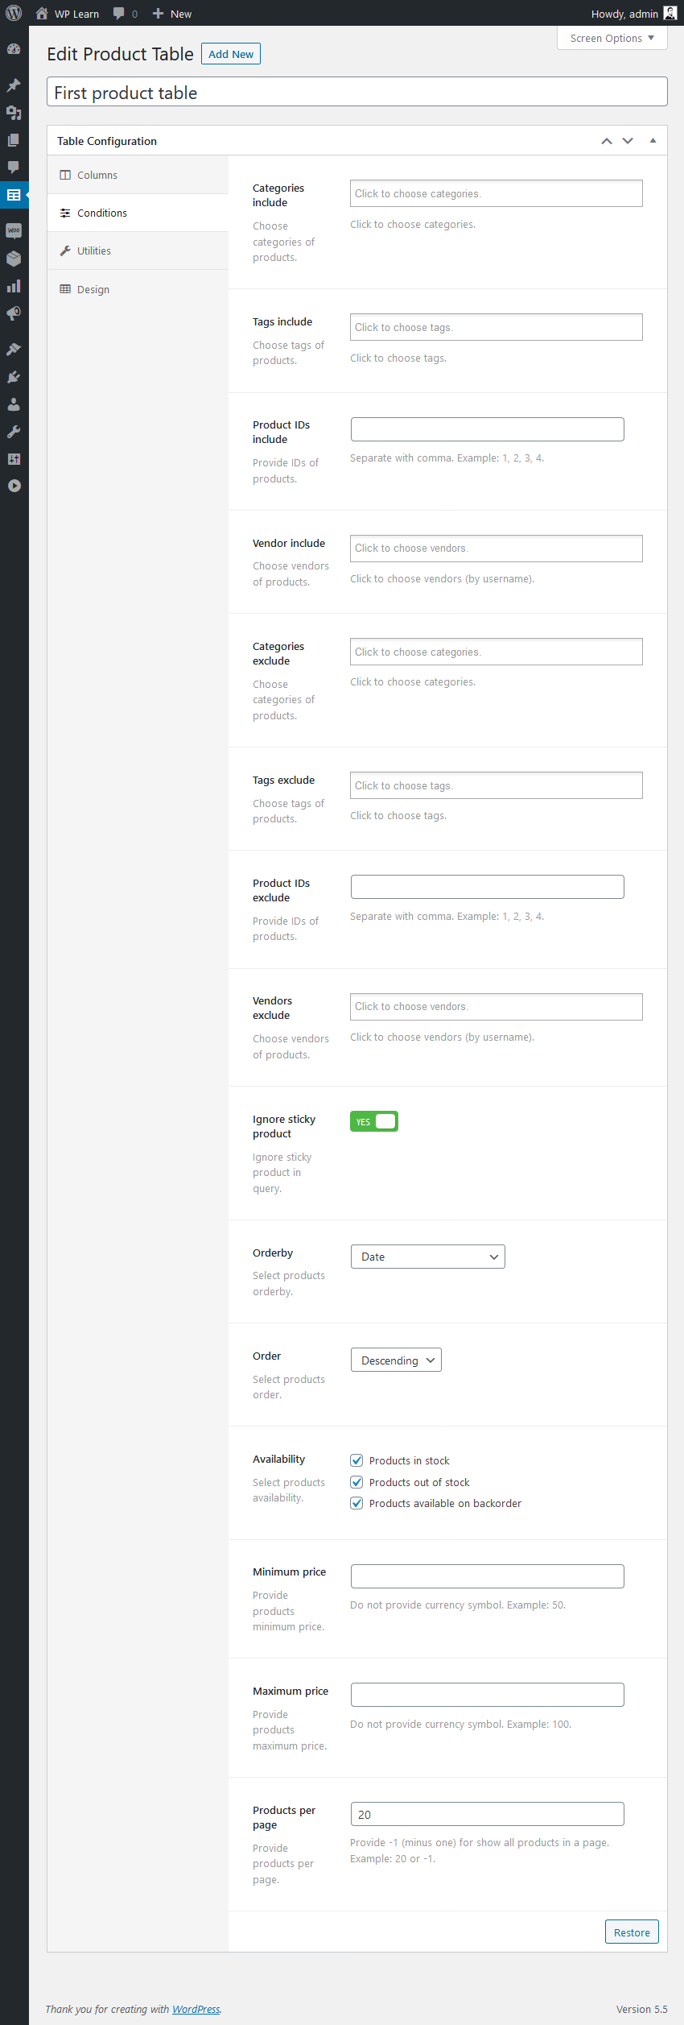Uncheck Products in stock
The image size is (684, 2025).
pos(356,1460)
